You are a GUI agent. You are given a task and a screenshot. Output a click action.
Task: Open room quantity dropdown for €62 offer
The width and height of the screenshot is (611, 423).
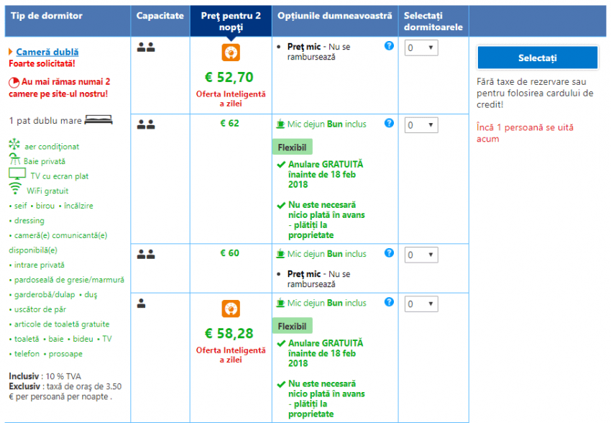[421, 125]
